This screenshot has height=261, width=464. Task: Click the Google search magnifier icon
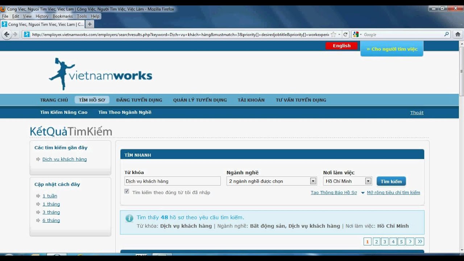(447, 34)
